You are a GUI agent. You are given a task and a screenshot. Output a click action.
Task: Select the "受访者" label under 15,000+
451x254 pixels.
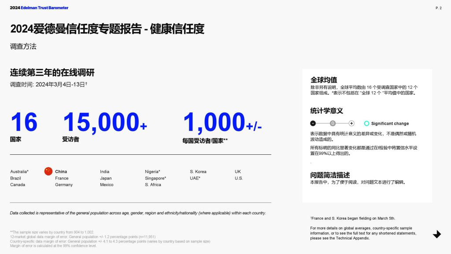click(70, 139)
